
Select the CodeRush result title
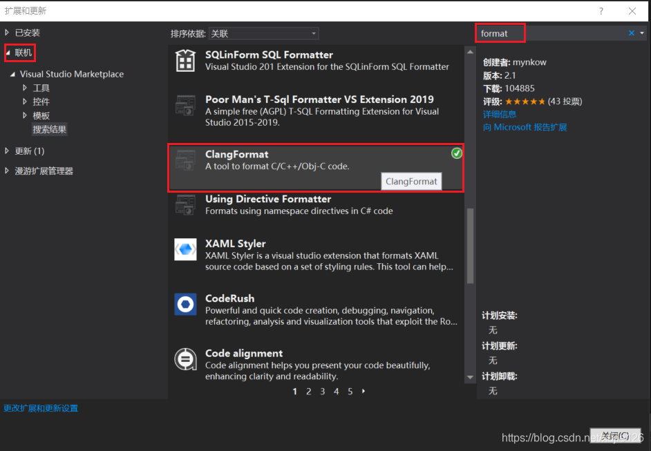pos(229,298)
